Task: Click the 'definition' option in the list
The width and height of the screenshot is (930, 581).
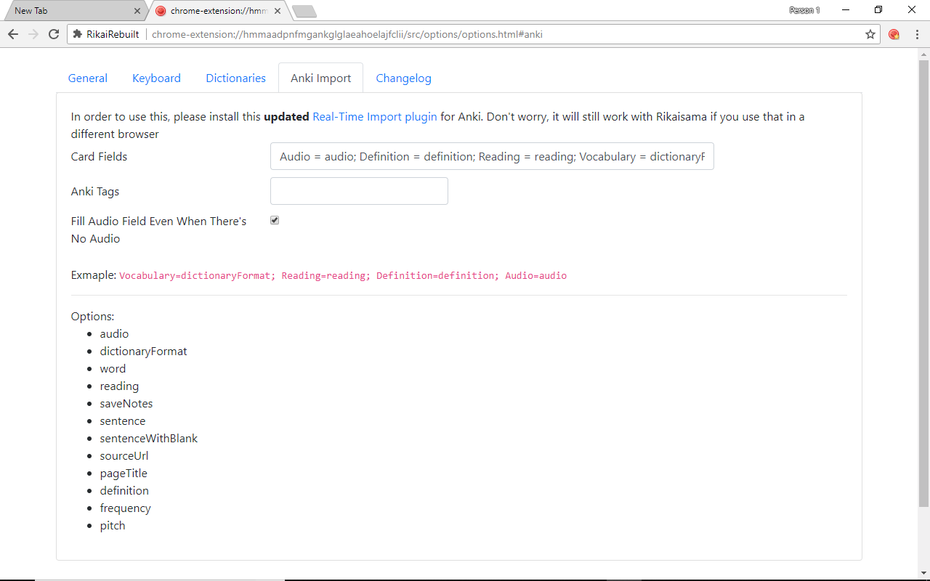Action: point(124,491)
